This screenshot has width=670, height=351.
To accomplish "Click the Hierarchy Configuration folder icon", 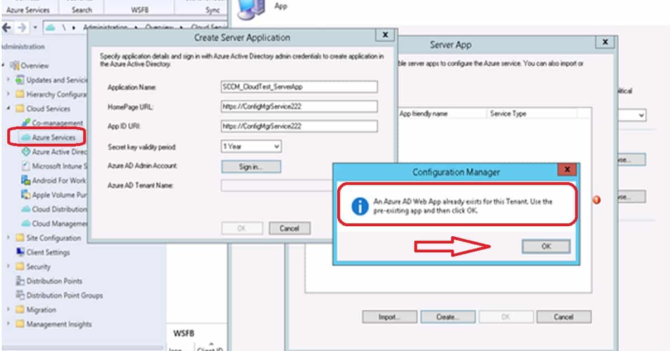I will (x=20, y=94).
